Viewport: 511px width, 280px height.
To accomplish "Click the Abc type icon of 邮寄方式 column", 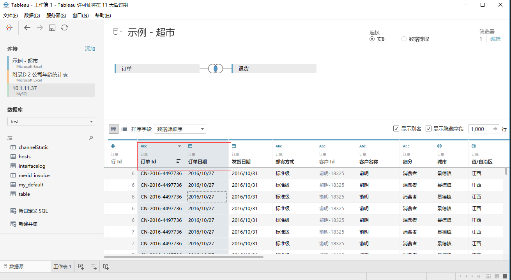I will click(x=279, y=146).
